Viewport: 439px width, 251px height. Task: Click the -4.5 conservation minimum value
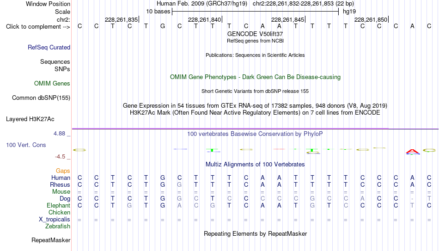coord(60,157)
